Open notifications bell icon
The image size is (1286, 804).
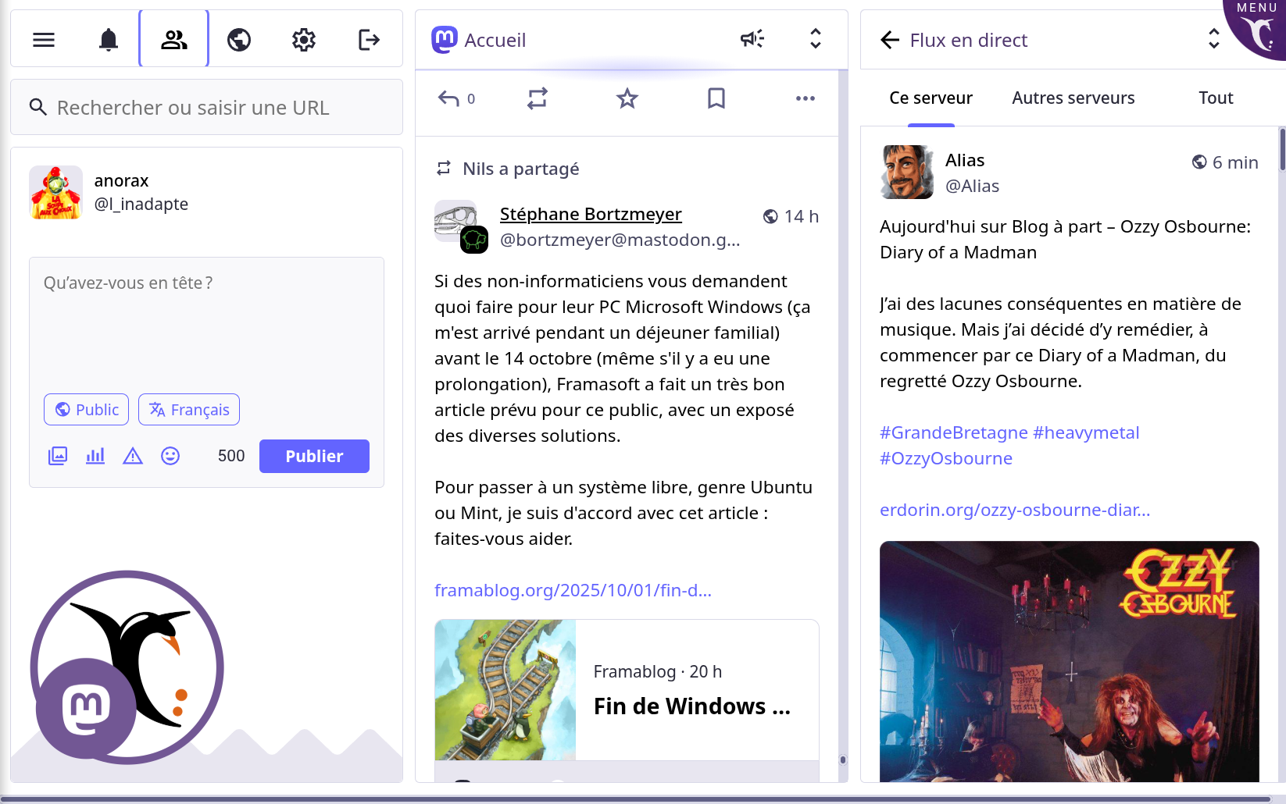(109, 40)
